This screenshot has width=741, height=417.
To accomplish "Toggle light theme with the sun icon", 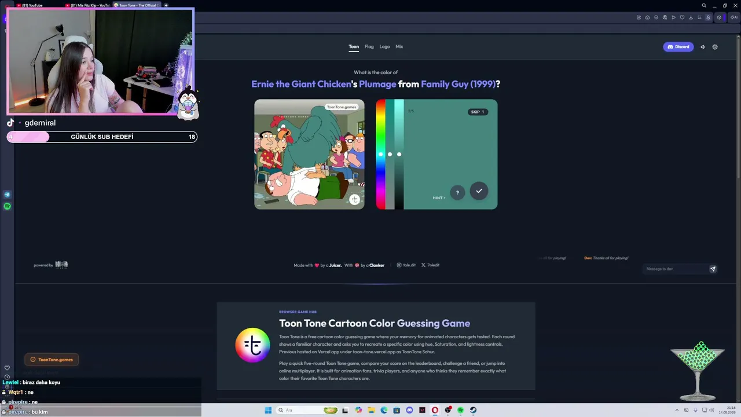I will point(715,47).
